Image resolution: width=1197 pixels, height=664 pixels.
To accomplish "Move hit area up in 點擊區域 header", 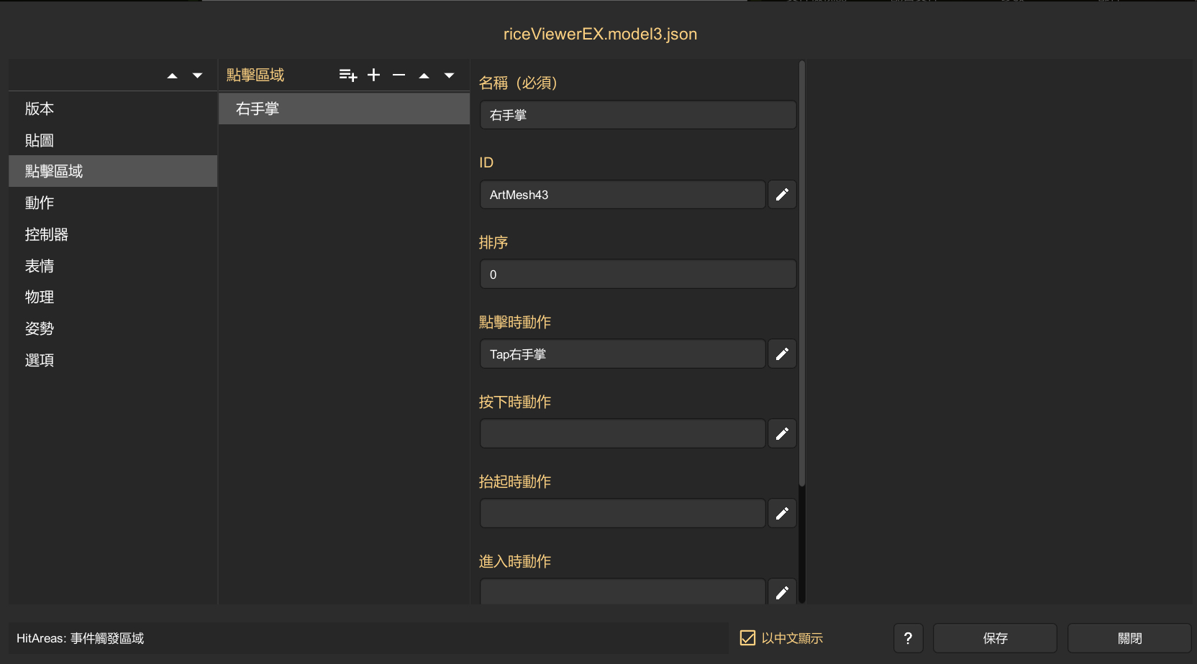I will click(424, 75).
